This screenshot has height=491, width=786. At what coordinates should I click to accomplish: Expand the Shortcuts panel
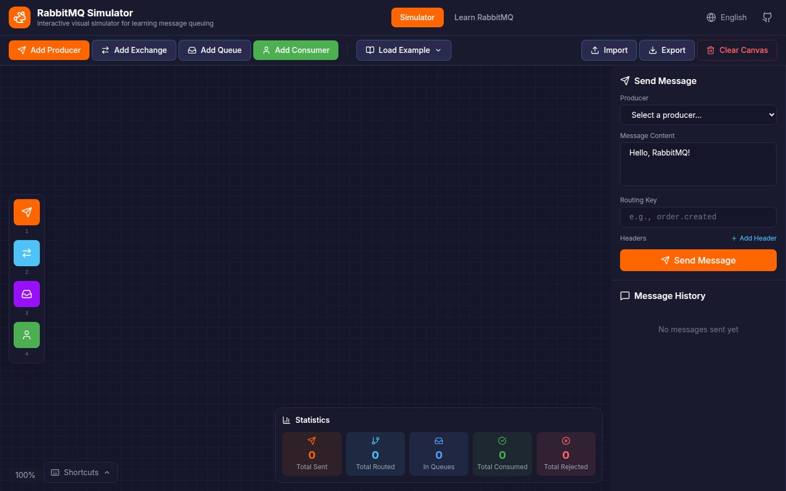pyautogui.click(x=81, y=472)
